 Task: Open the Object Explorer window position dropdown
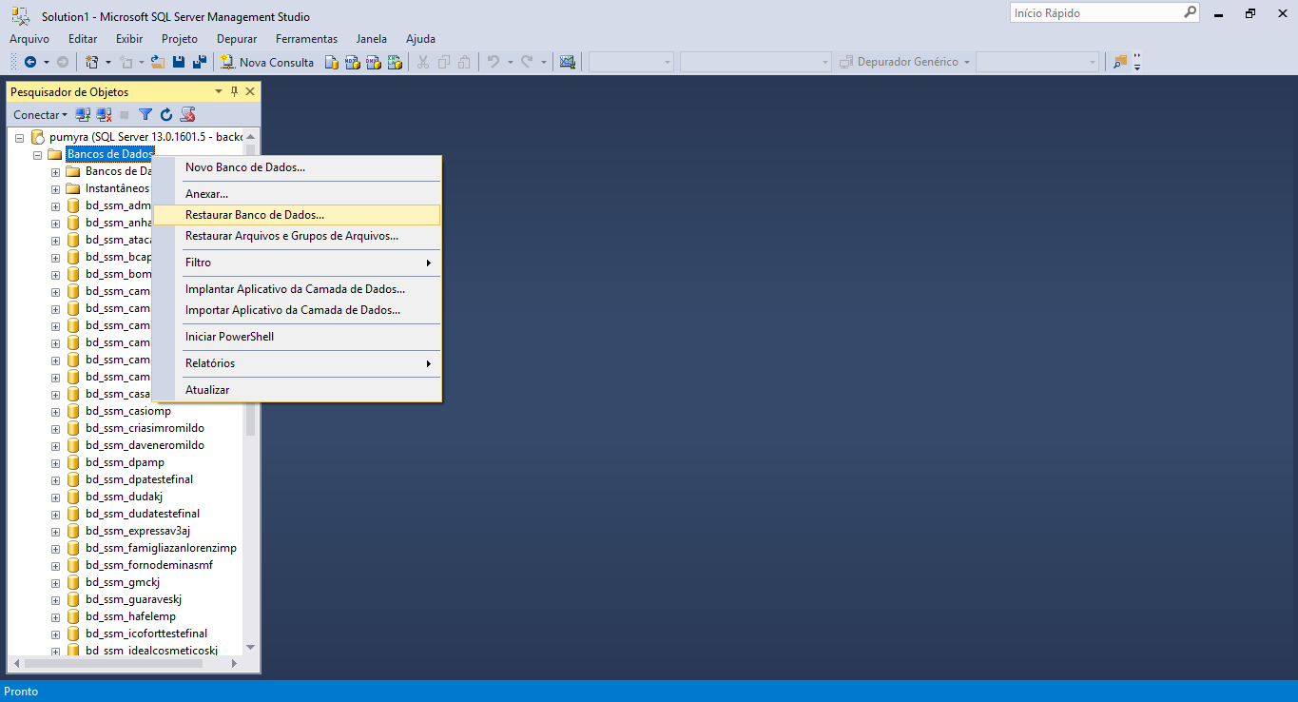(x=219, y=91)
